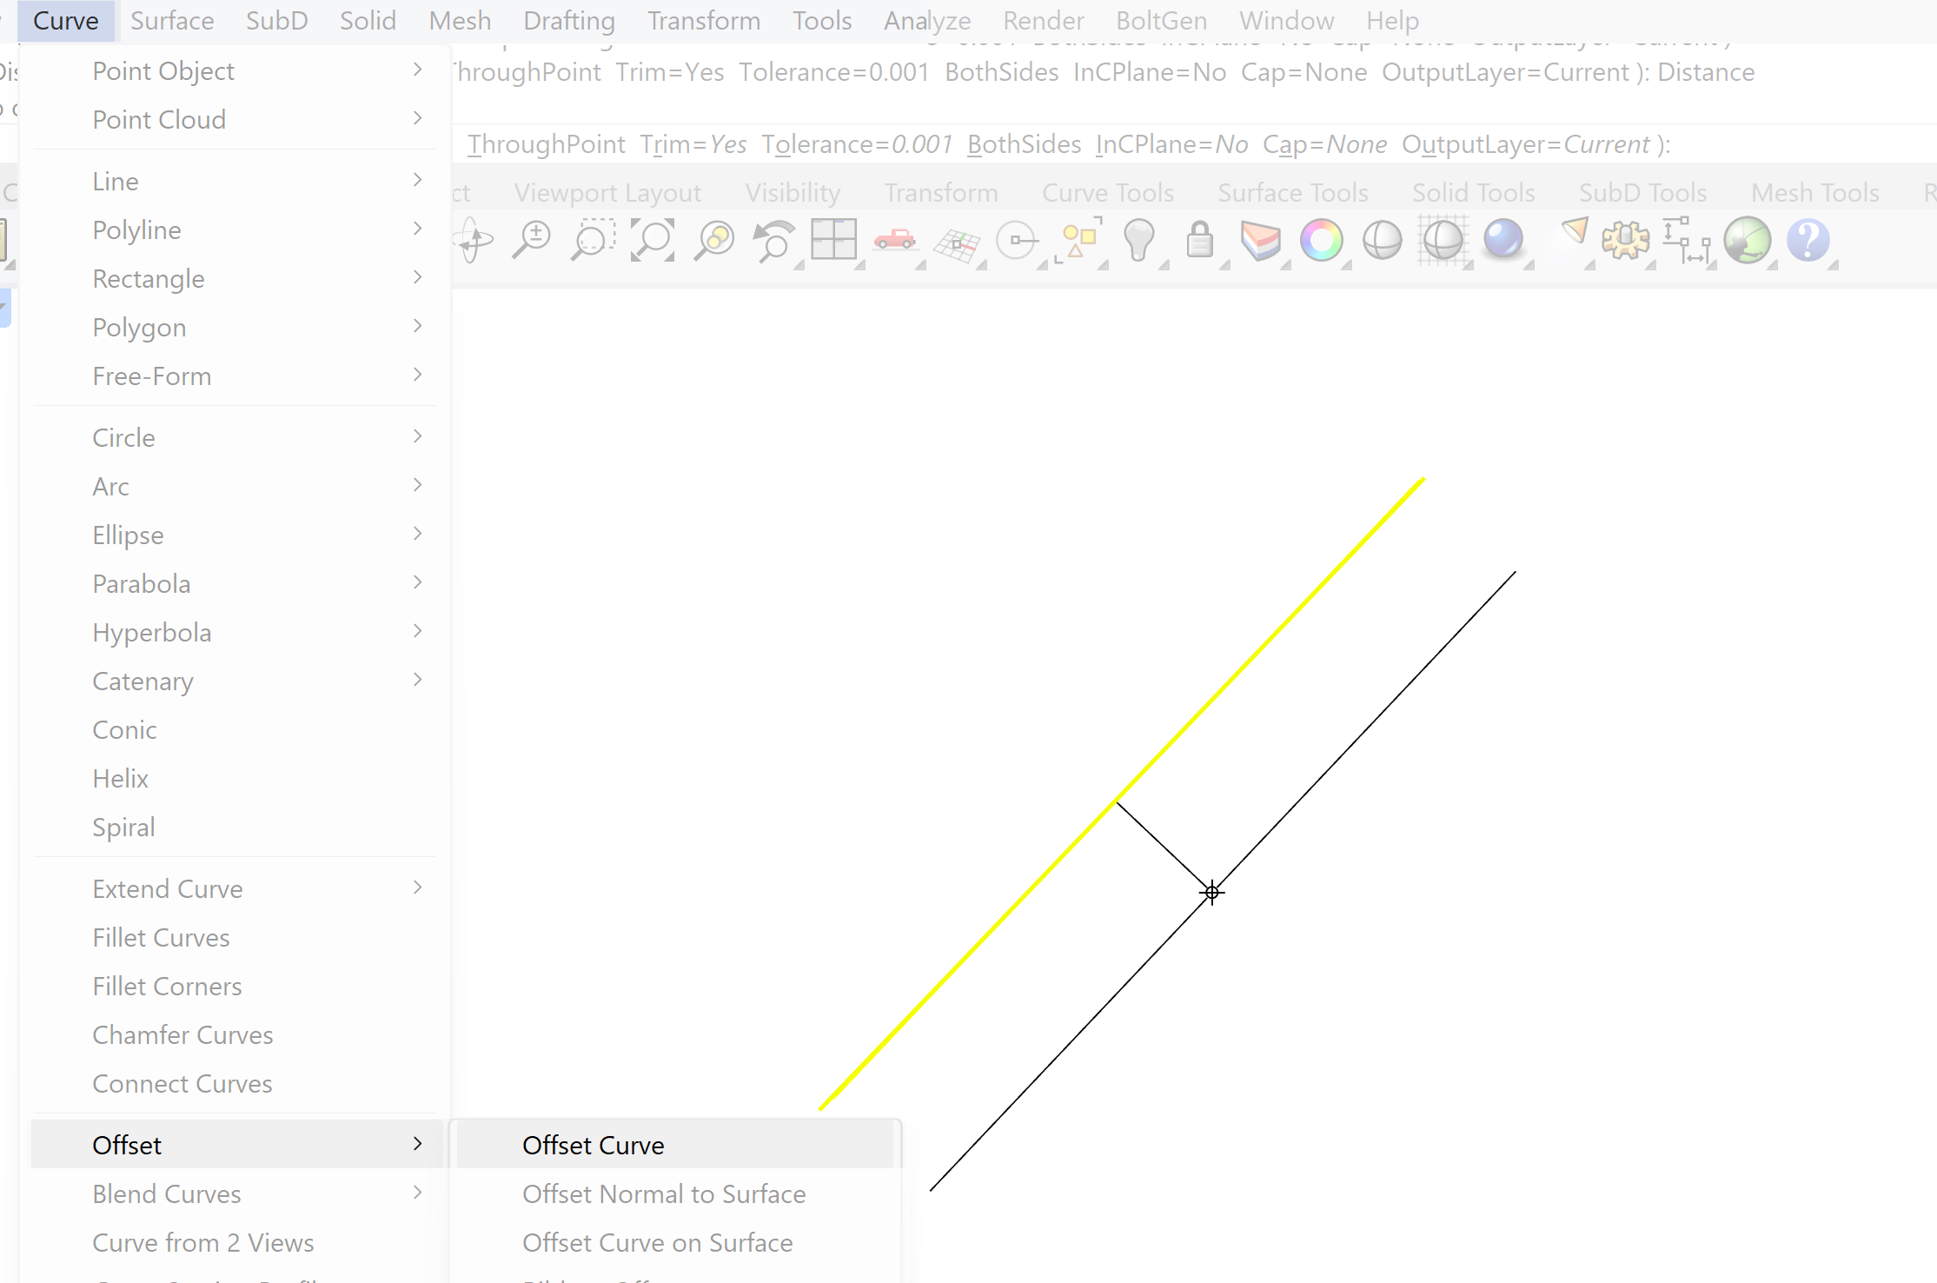Click the Zoom Extents icon

[x=653, y=240]
